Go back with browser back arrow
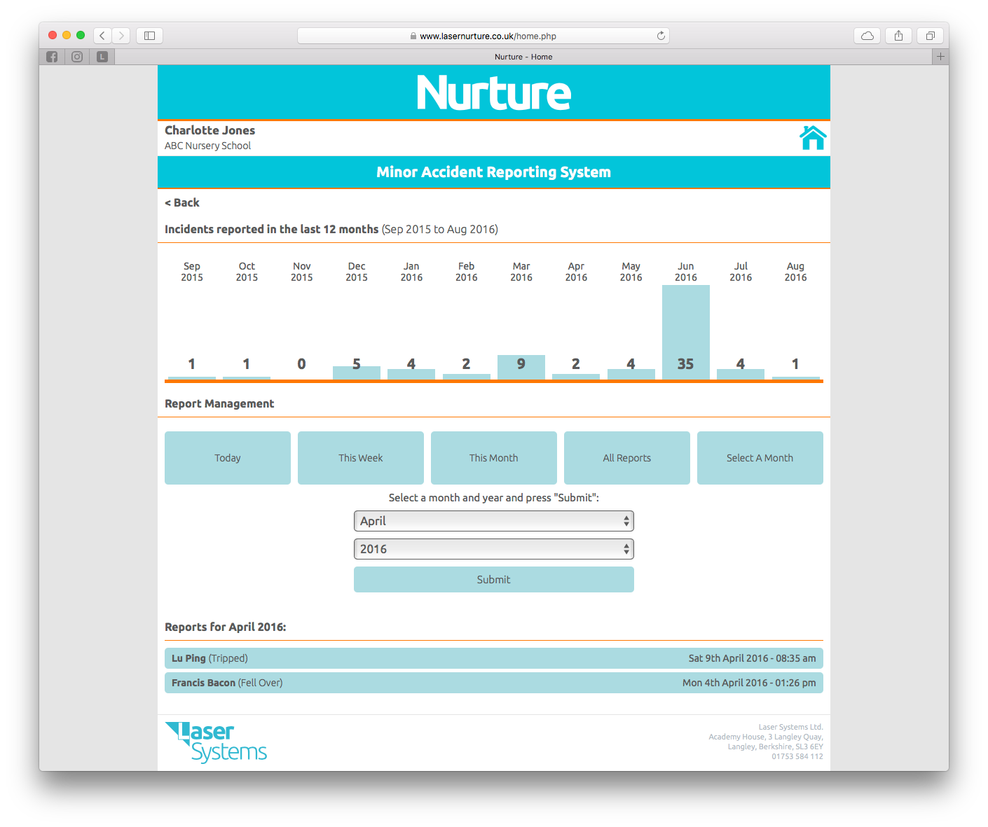988x827 pixels. [103, 36]
